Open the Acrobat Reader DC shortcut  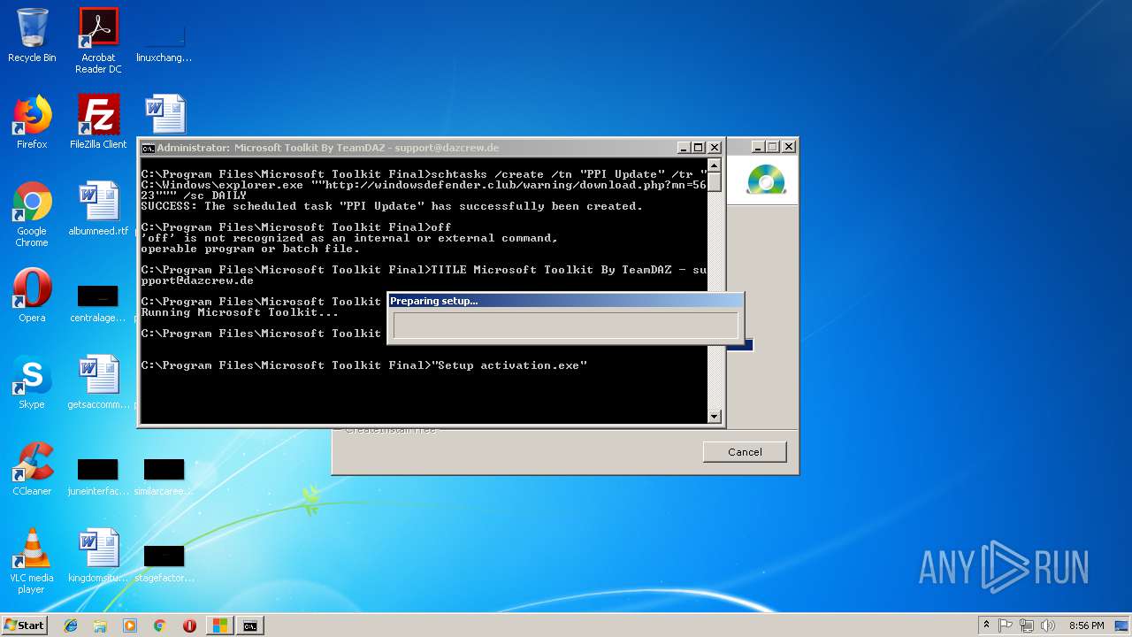(x=98, y=40)
